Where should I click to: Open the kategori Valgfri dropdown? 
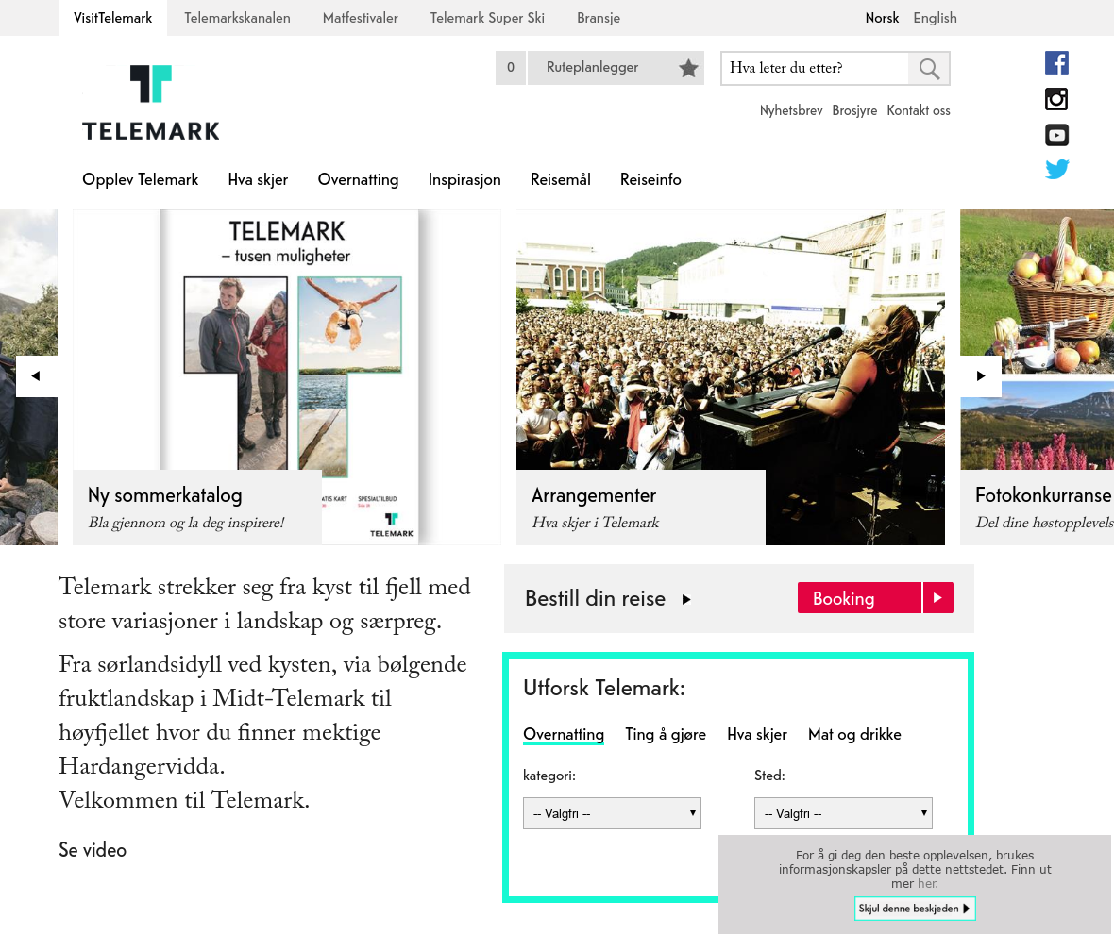pyautogui.click(x=612, y=812)
